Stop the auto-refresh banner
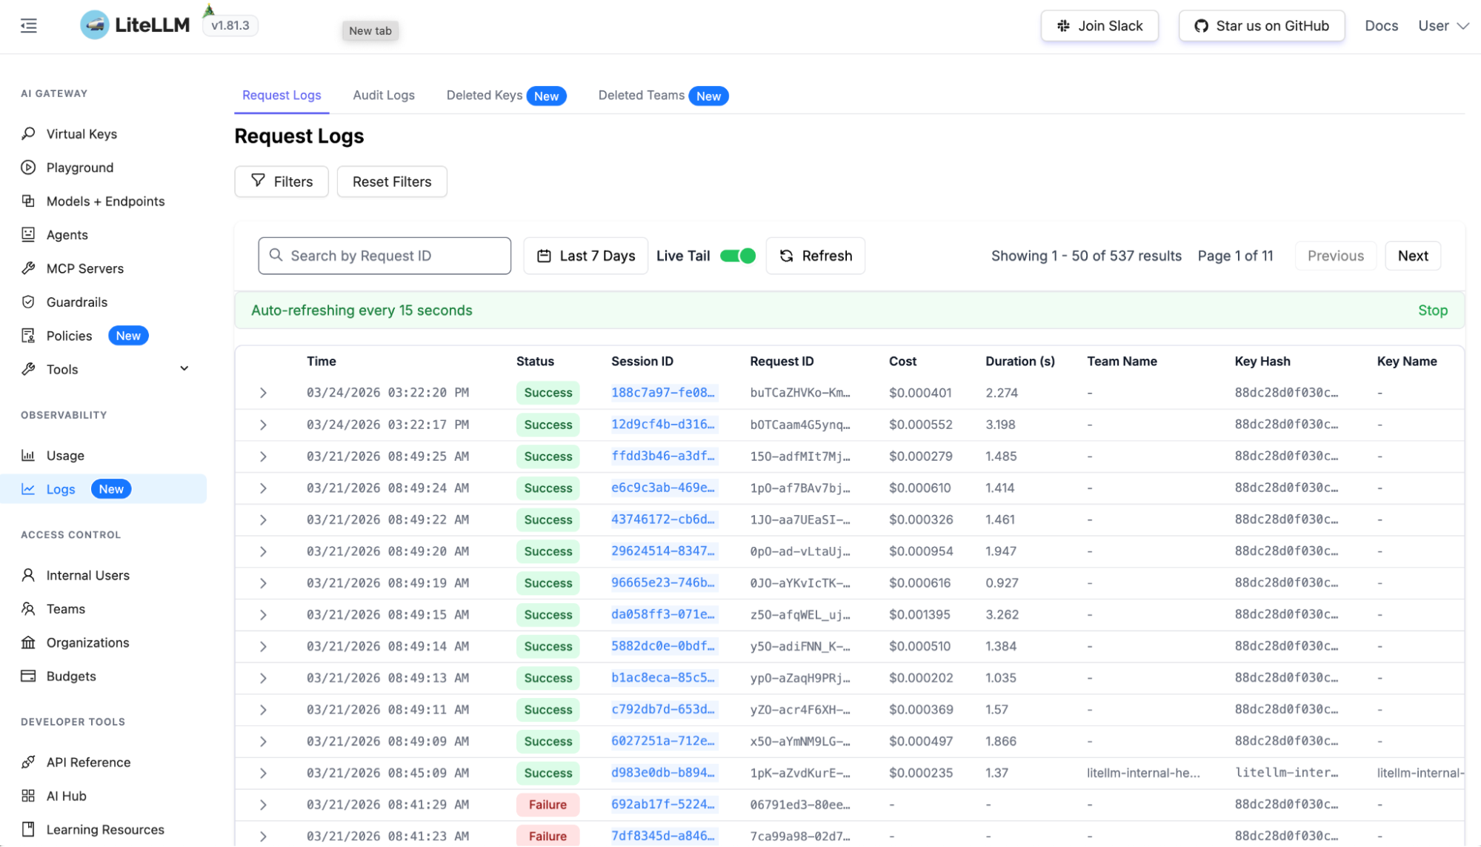Viewport: 1481px width, 847px height. coord(1432,310)
